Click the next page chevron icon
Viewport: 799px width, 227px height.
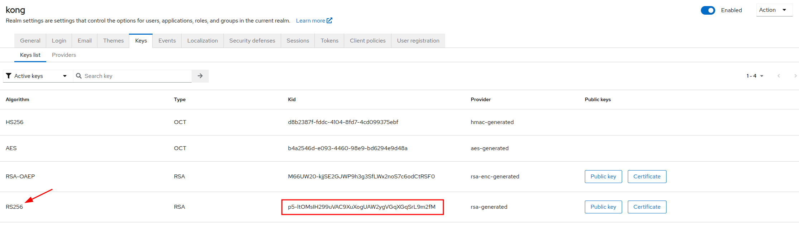click(795, 76)
